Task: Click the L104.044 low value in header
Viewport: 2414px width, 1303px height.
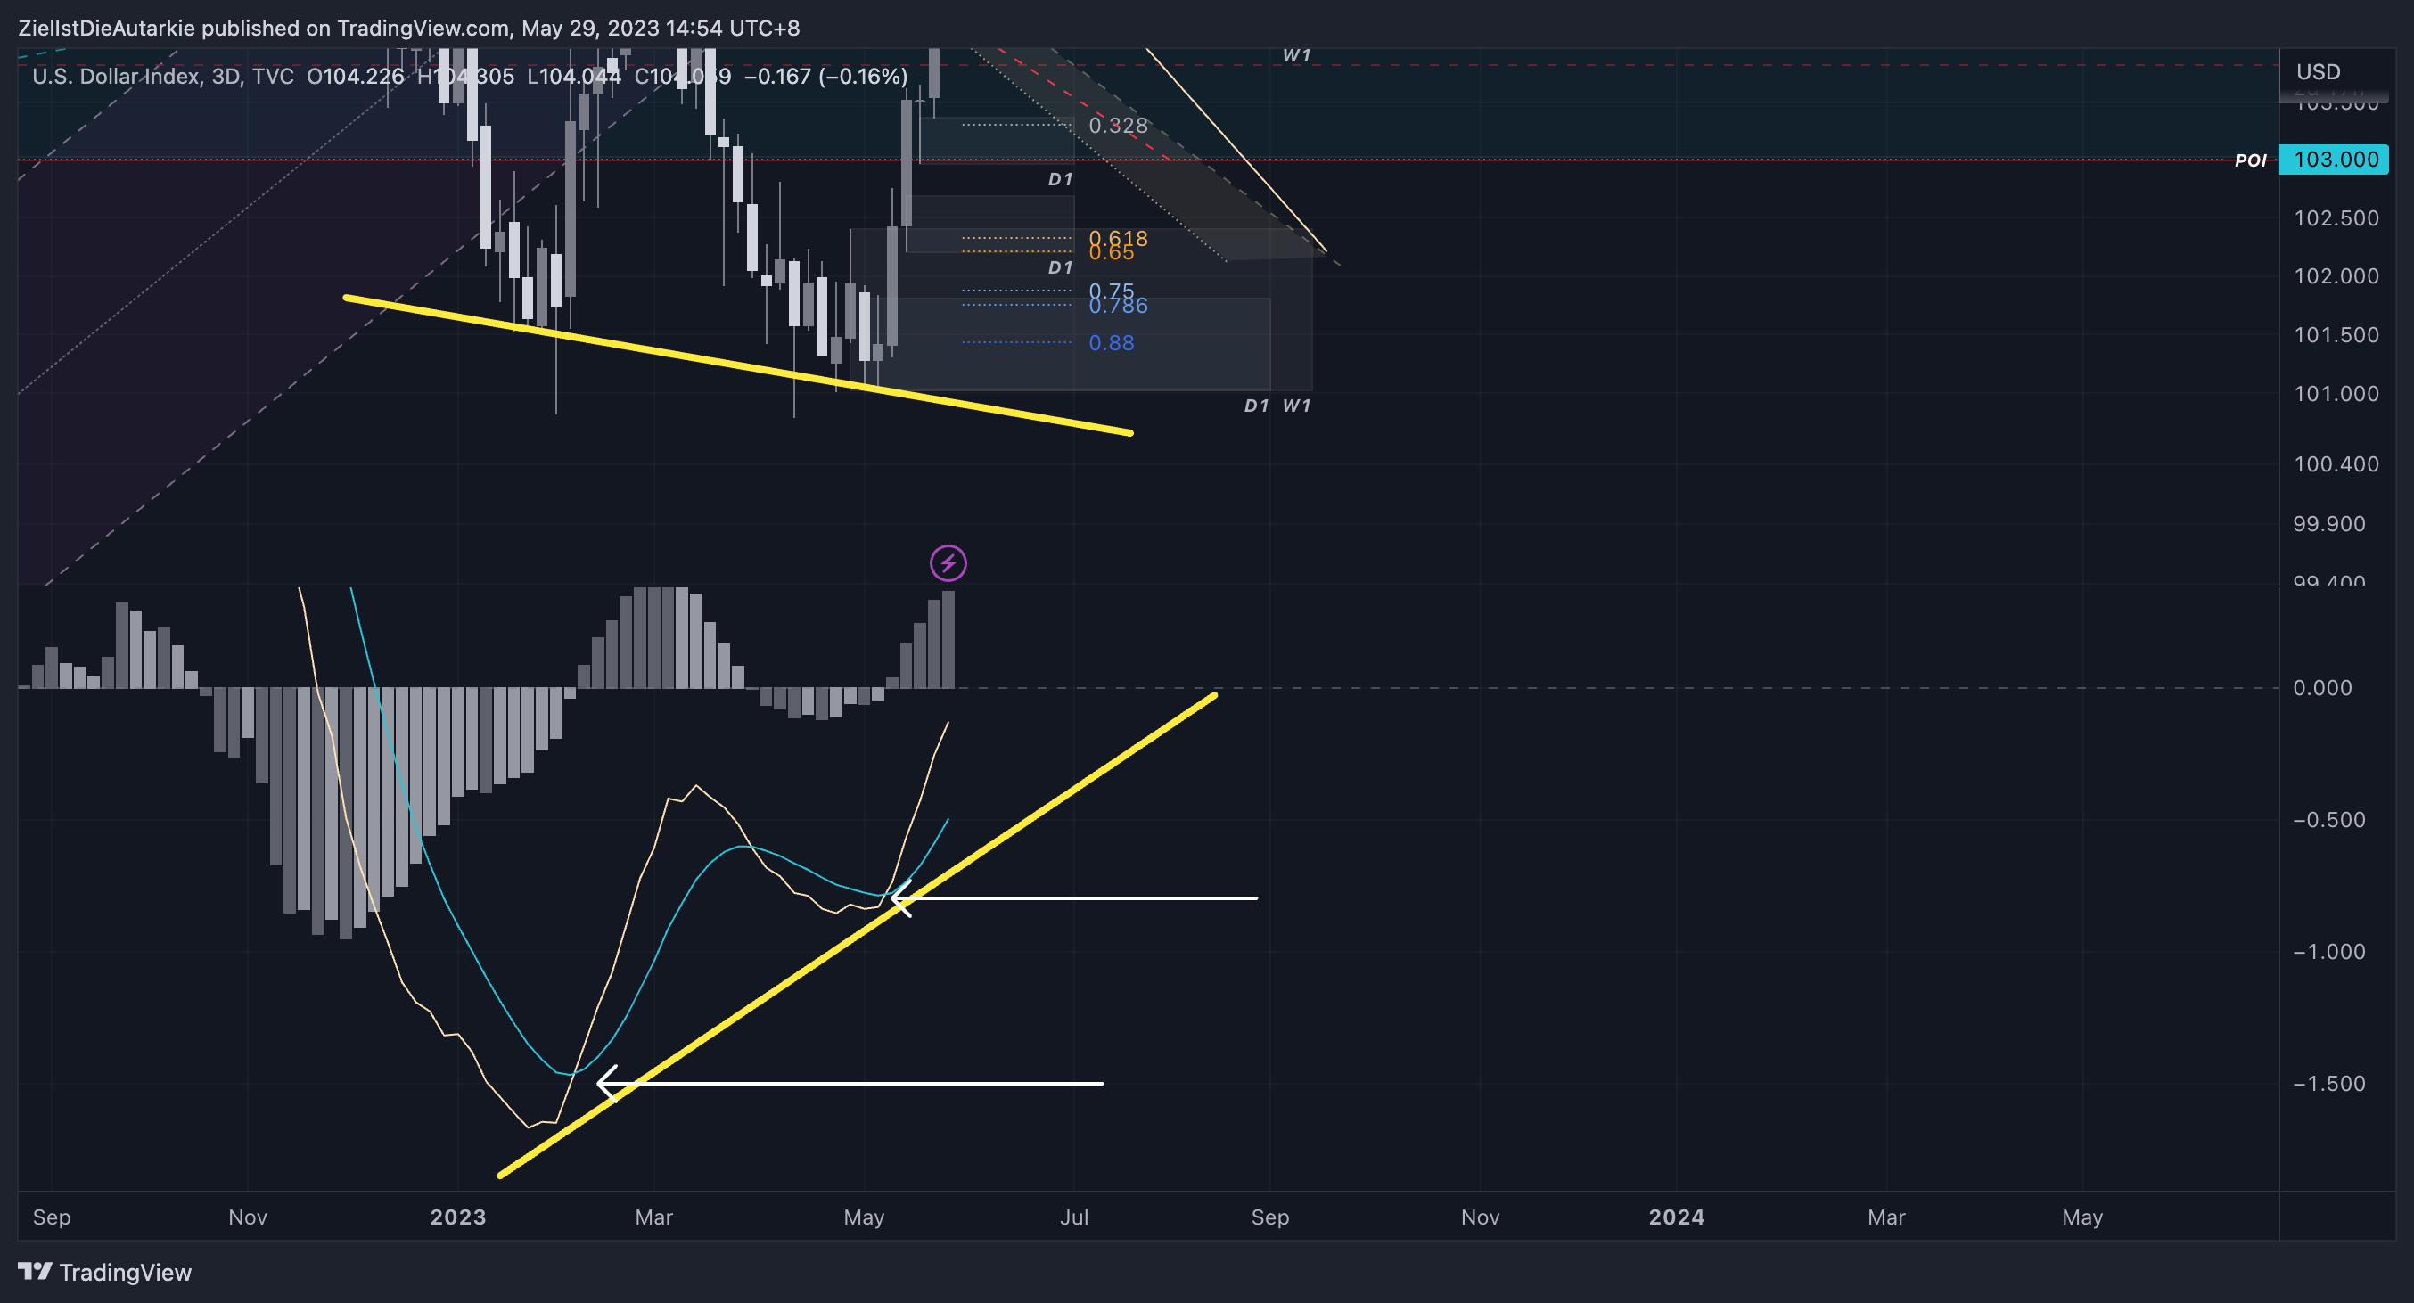Action: tap(573, 76)
